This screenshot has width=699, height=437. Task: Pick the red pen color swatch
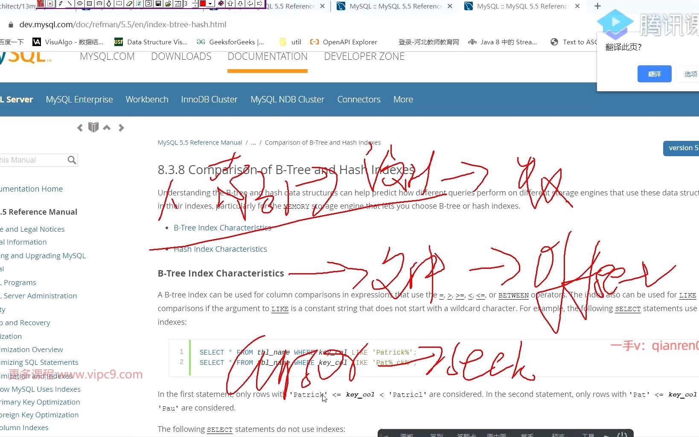point(203,3)
